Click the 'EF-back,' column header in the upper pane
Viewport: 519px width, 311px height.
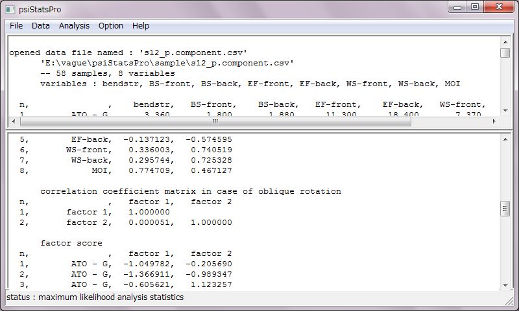coord(403,105)
